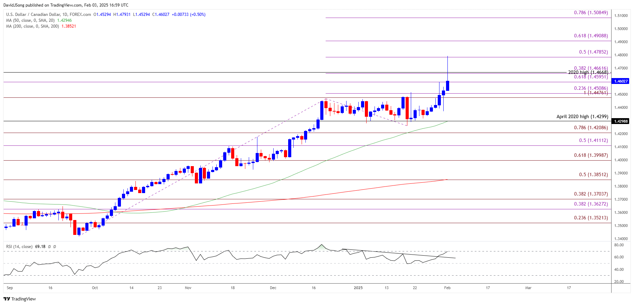Select the Feb date label on time axis
Screen dimensions: 634x305
click(x=447, y=288)
